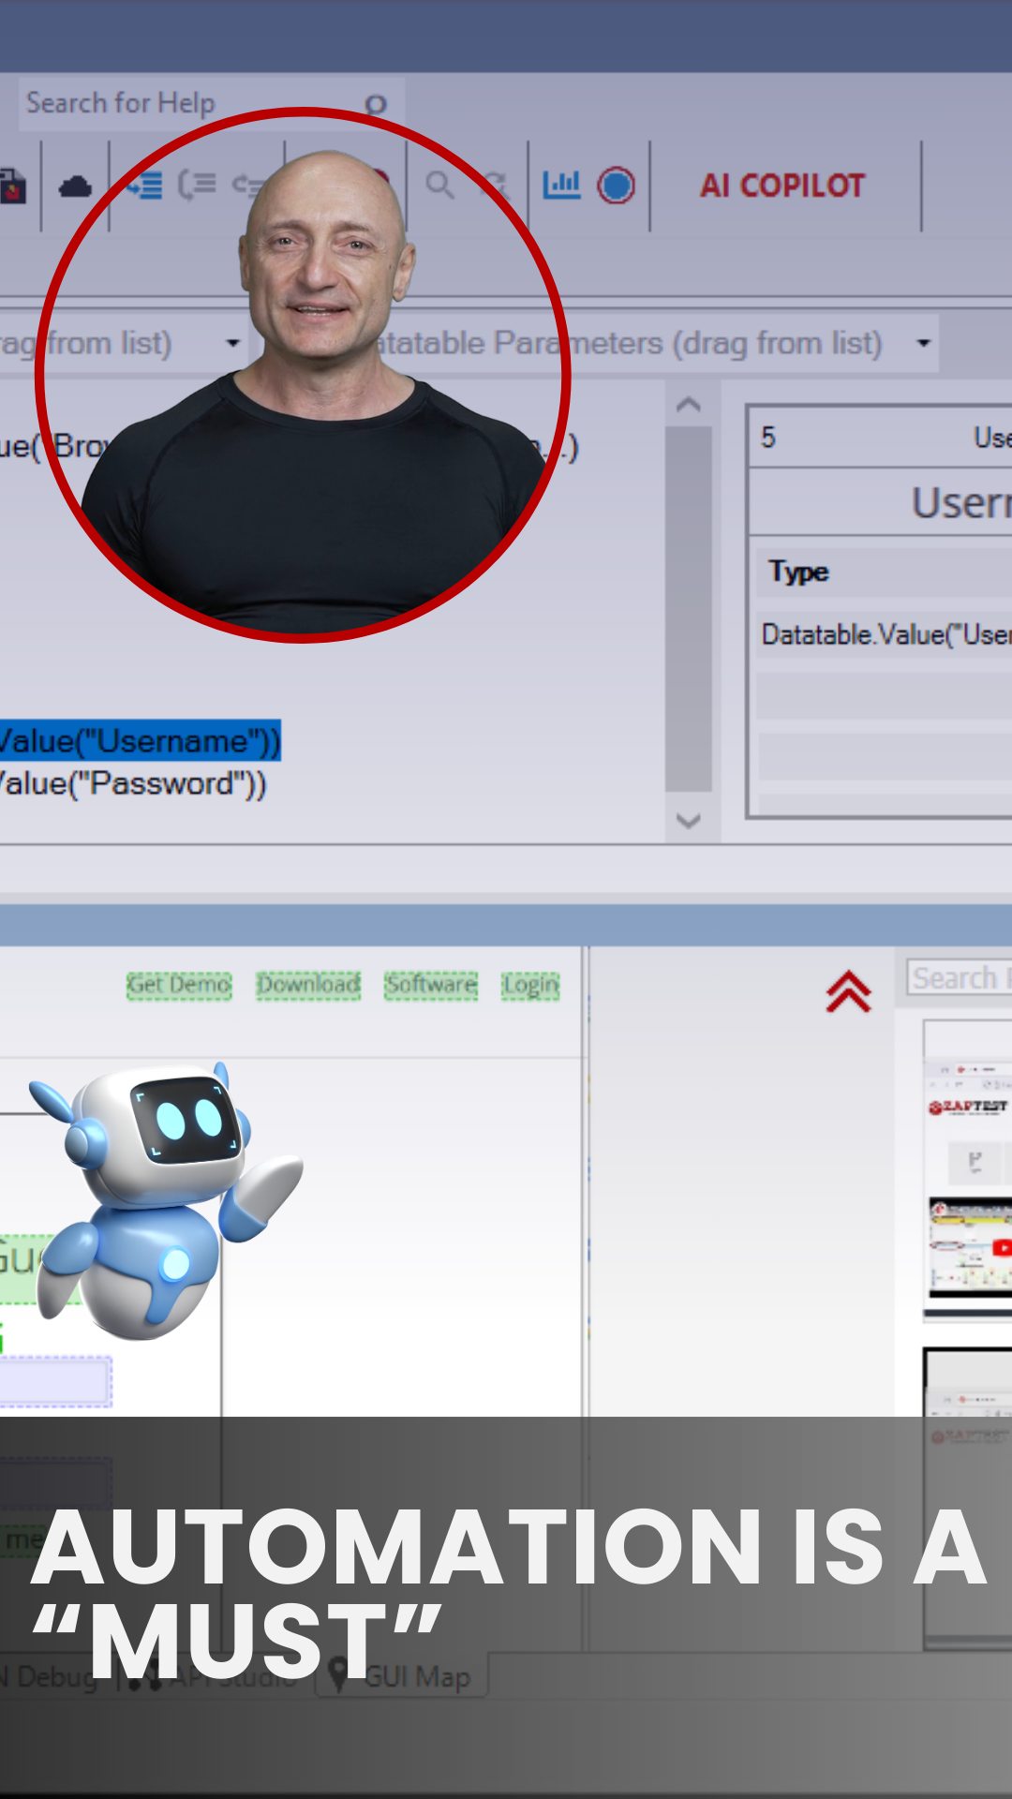Click the red double chevron up icon
The width and height of the screenshot is (1012, 1799).
(x=848, y=991)
